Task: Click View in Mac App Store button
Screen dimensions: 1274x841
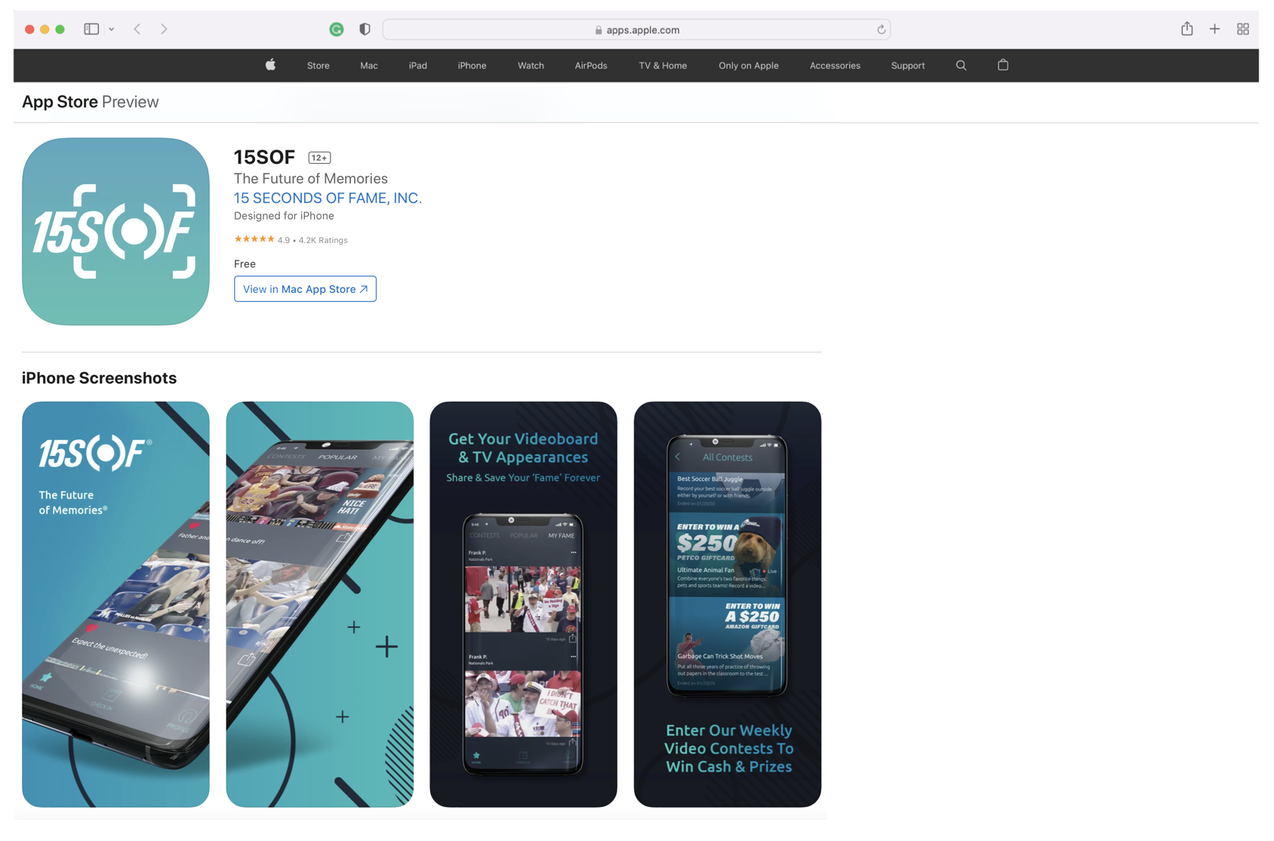Action: (x=305, y=289)
